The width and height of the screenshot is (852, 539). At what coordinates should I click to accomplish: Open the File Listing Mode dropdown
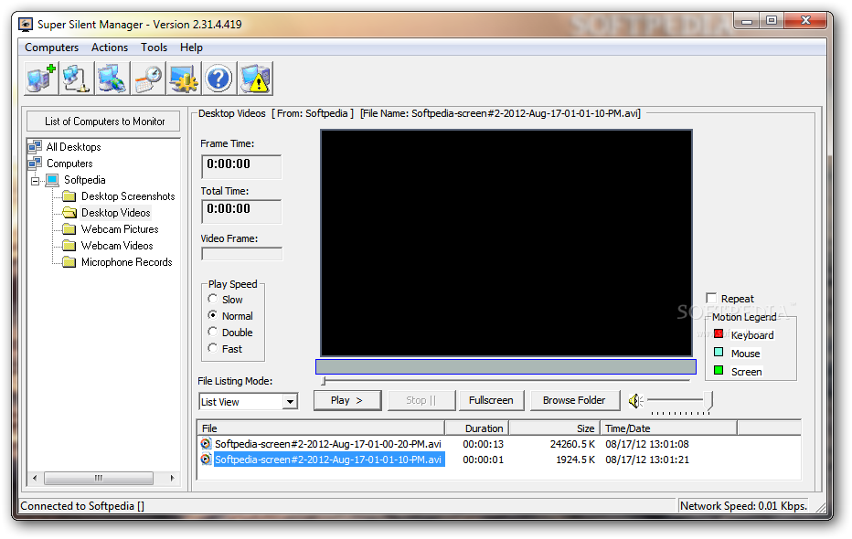290,402
